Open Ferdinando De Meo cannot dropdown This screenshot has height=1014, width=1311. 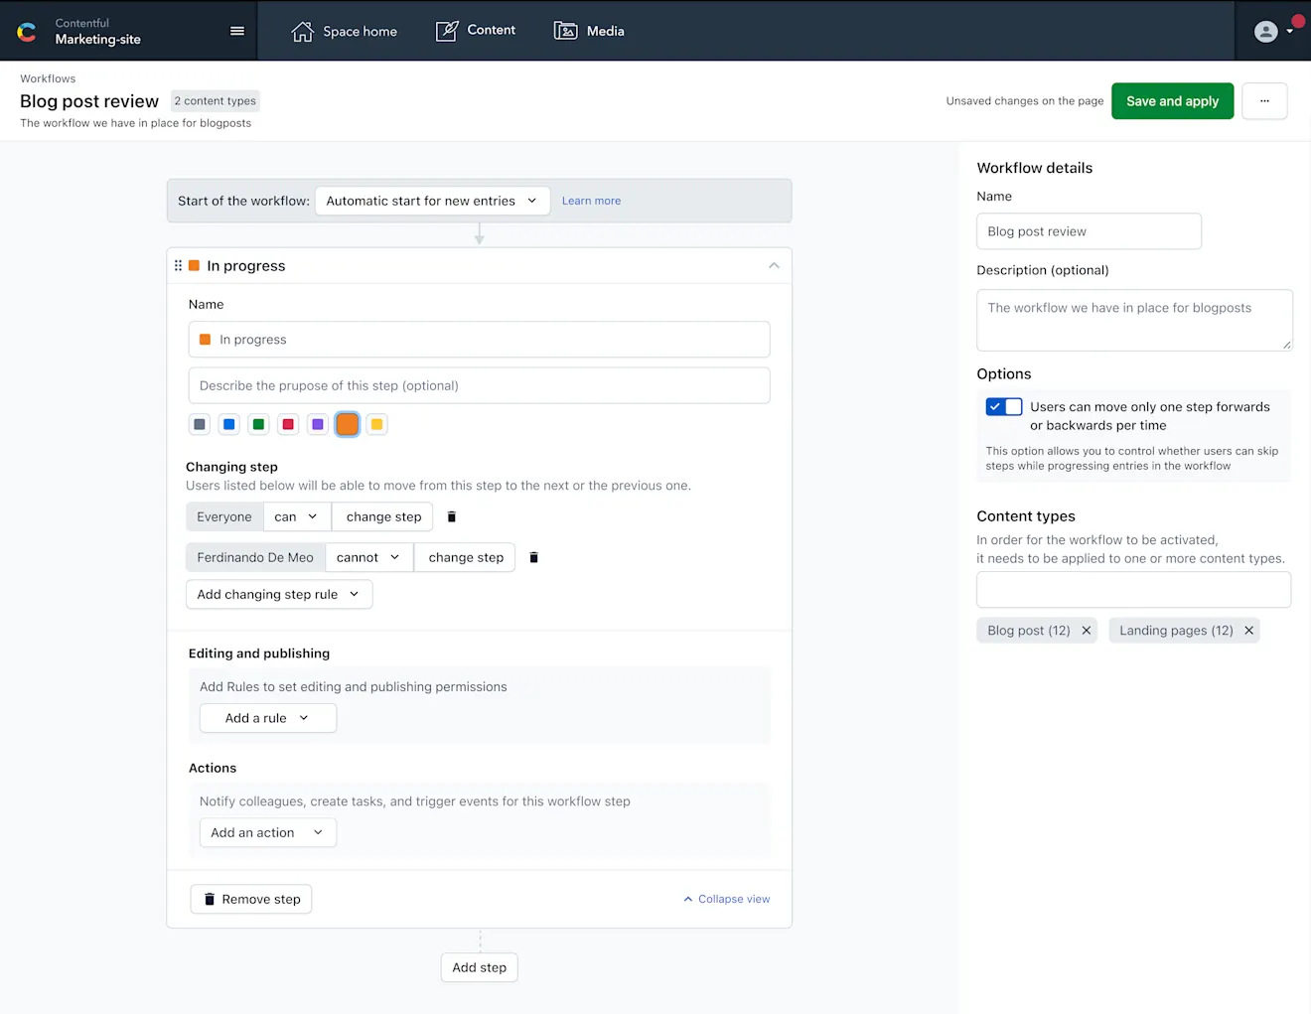[368, 557]
